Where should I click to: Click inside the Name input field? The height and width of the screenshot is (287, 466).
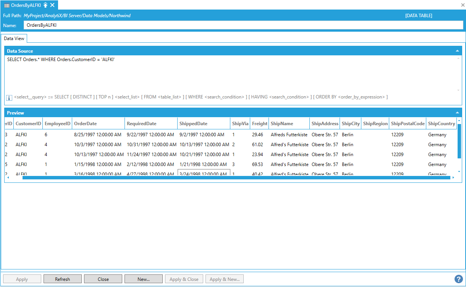(243, 25)
